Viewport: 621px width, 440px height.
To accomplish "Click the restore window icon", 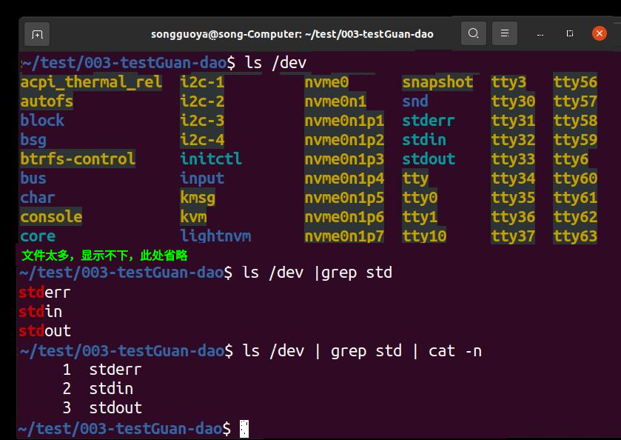I will click(x=568, y=33).
